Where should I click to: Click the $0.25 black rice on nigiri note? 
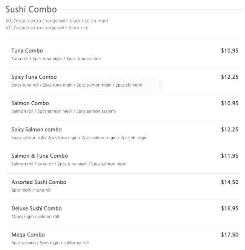tap(57, 21)
